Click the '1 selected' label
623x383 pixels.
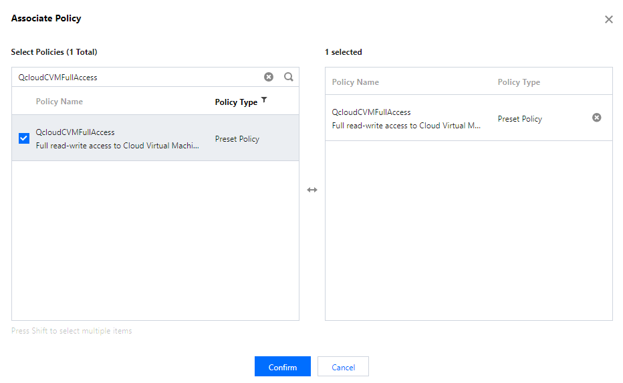(344, 52)
